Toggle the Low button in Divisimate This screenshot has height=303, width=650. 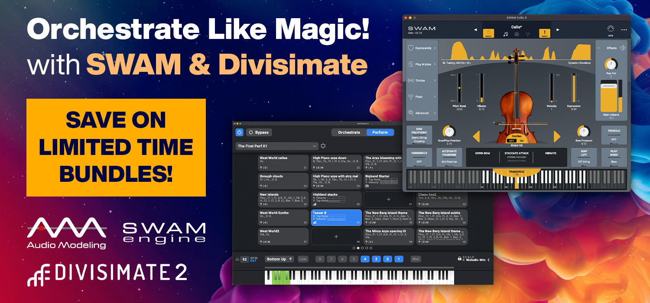pyautogui.click(x=303, y=259)
